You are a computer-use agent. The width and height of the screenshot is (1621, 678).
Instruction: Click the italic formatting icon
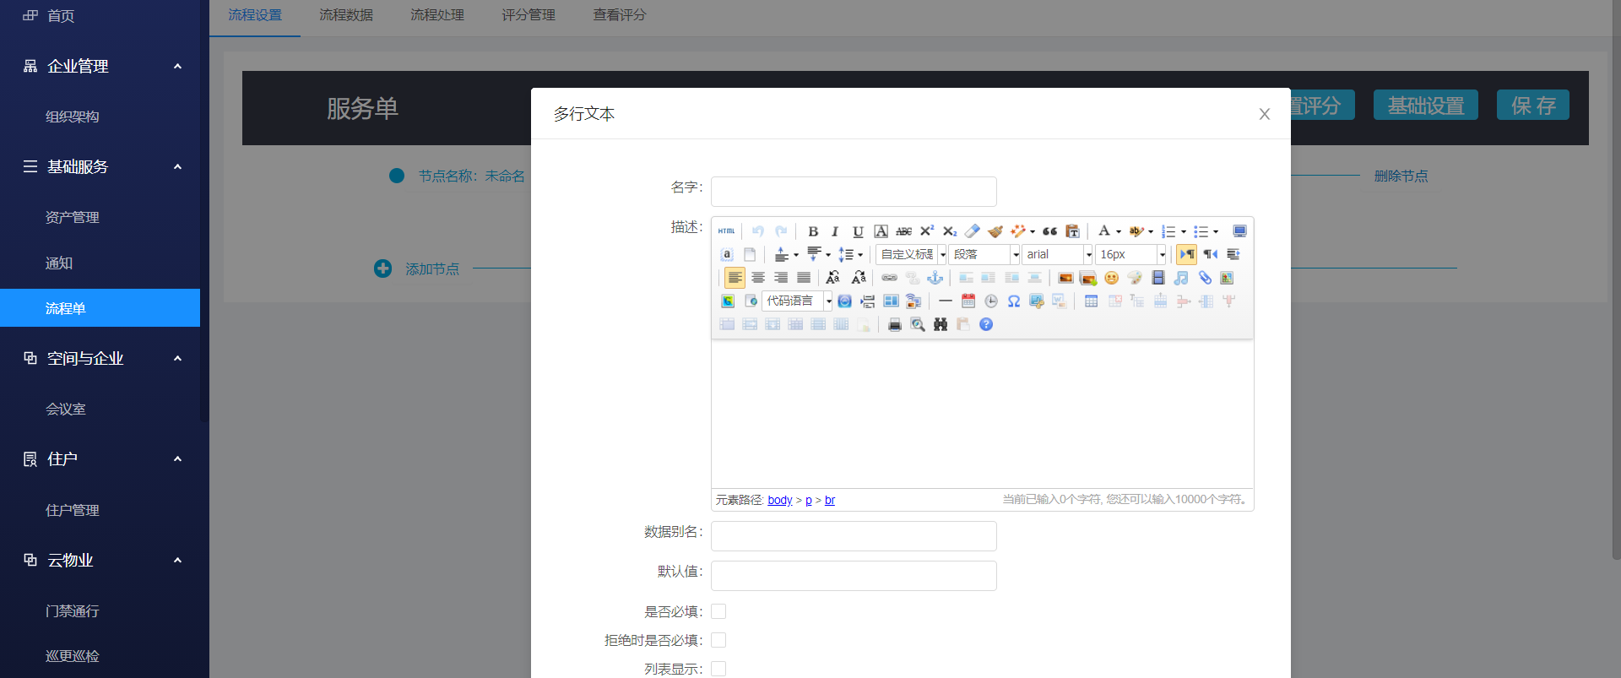click(835, 231)
